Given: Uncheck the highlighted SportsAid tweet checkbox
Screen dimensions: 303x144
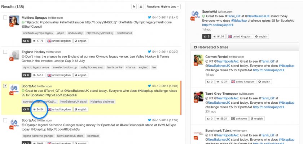Looking at the screenshot, I should [5, 86].
